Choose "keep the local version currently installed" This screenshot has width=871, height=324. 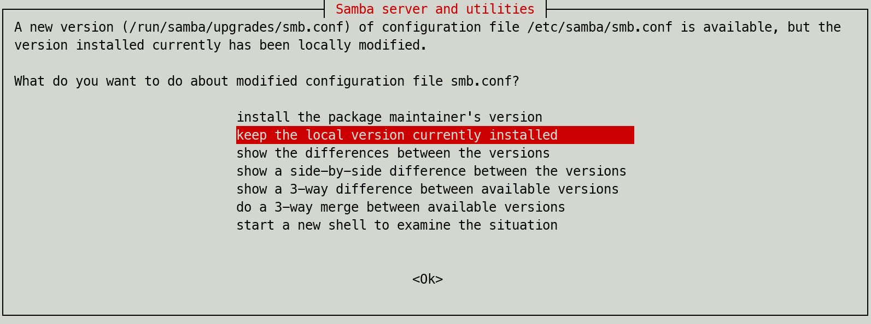pyautogui.click(x=396, y=135)
